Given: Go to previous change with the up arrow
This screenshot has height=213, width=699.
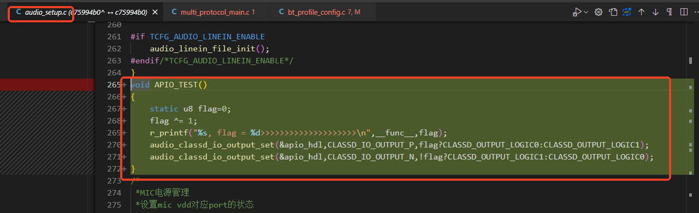Looking at the screenshot, I should pyautogui.click(x=642, y=12).
